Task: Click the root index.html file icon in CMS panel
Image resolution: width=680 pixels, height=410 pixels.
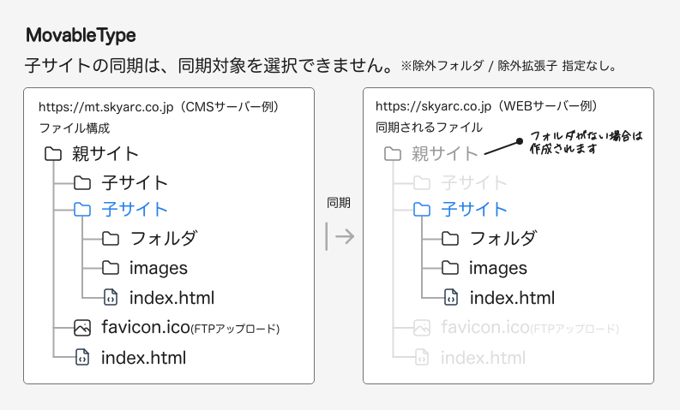Action: 82,357
